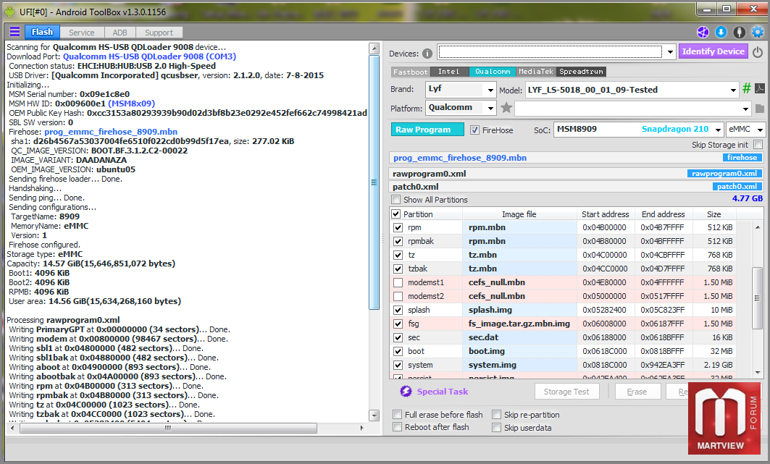The image size is (770, 464).
Task: Click the log pane vertical scrollbar thumb
Action: point(374,182)
